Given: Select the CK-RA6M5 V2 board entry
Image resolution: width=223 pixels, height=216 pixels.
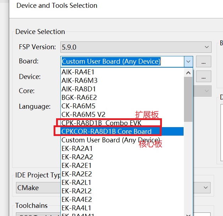Looking at the screenshot, I should [122, 114].
